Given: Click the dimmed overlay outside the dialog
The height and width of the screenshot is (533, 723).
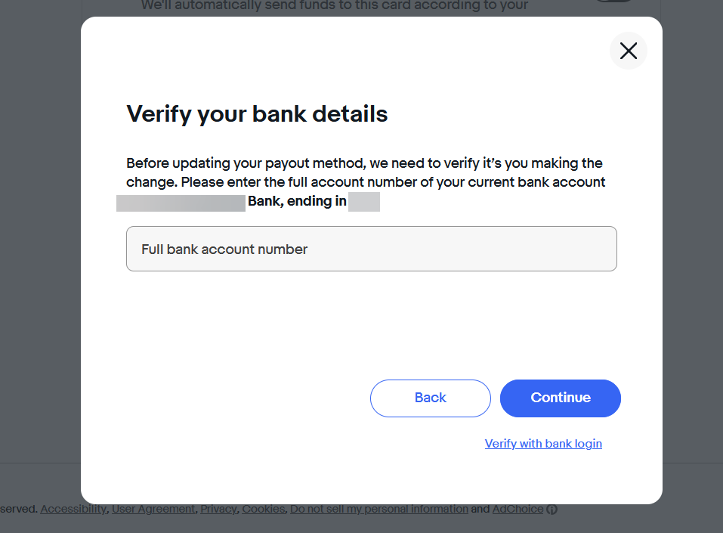Looking at the screenshot, I should [x=38, y=265].
